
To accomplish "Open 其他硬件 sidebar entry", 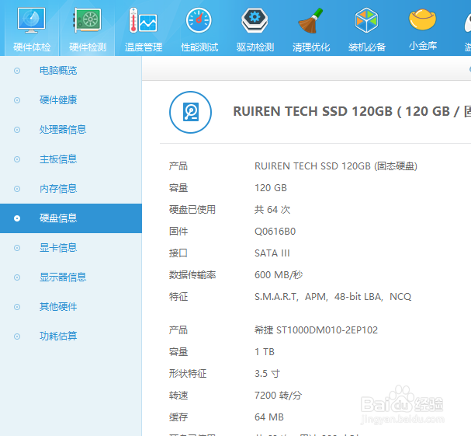I will click(58, 307).
